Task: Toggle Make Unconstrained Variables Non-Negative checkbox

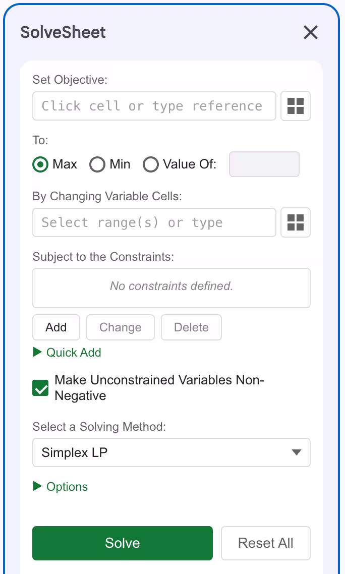Action: 40,388
